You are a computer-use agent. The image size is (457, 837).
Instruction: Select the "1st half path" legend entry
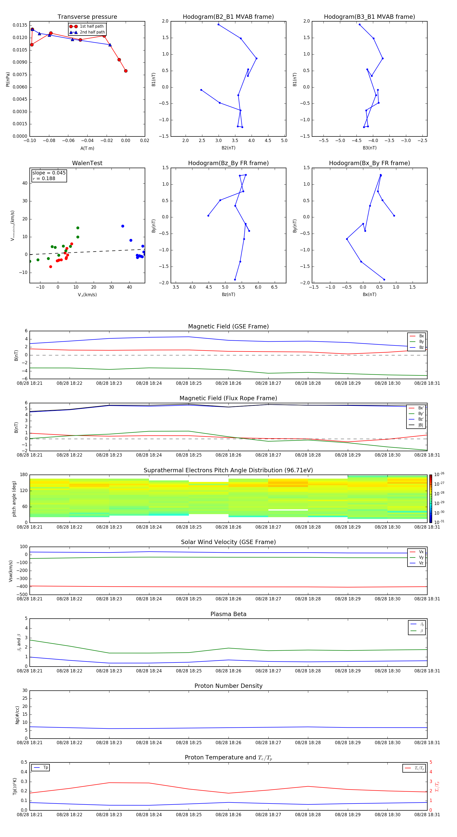coord(87,26)
